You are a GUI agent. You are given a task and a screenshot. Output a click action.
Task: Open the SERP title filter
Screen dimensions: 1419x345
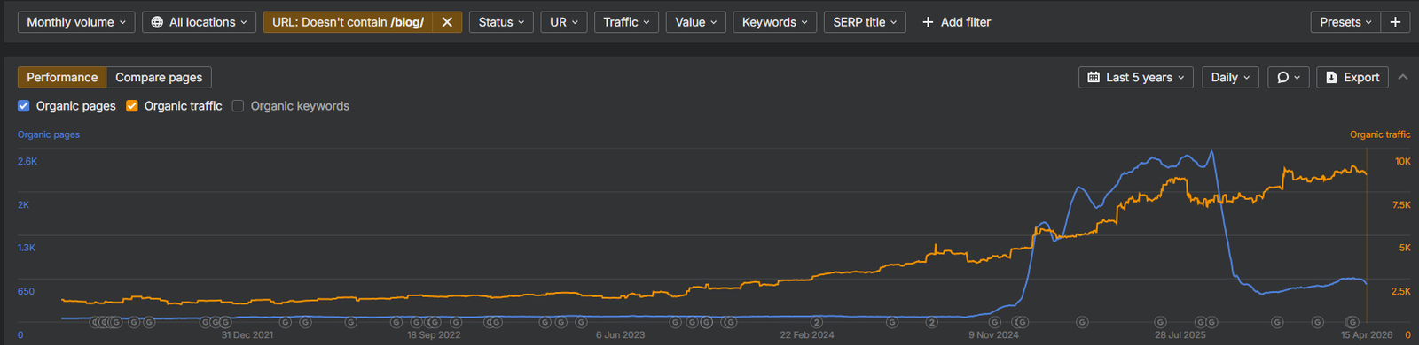[x=865, y=22]
